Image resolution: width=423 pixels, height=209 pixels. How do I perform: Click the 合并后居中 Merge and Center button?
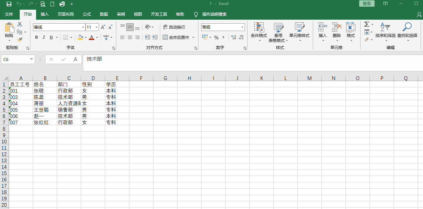(x=176, y=37)
